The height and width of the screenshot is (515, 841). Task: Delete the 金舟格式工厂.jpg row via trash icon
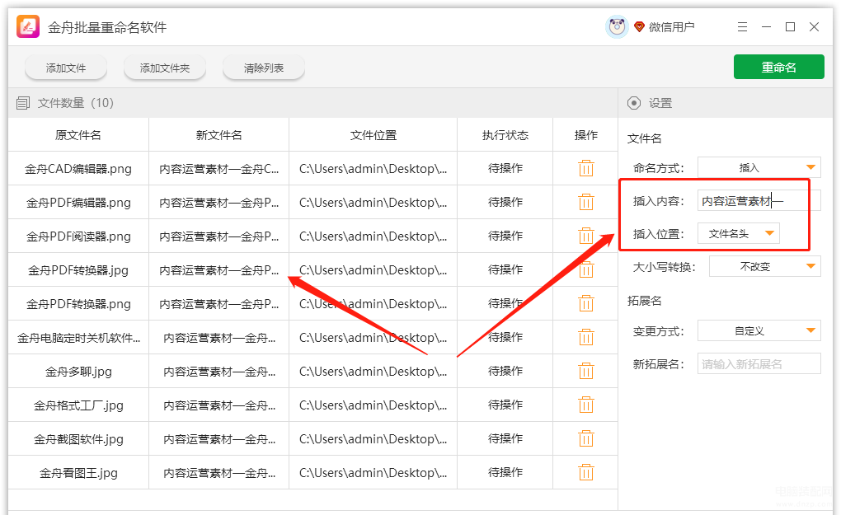[585, 405]
